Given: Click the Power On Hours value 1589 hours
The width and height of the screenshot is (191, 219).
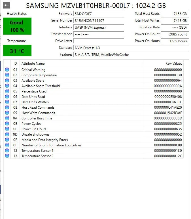Looking at the screenshot, I should tap(175, 41).
